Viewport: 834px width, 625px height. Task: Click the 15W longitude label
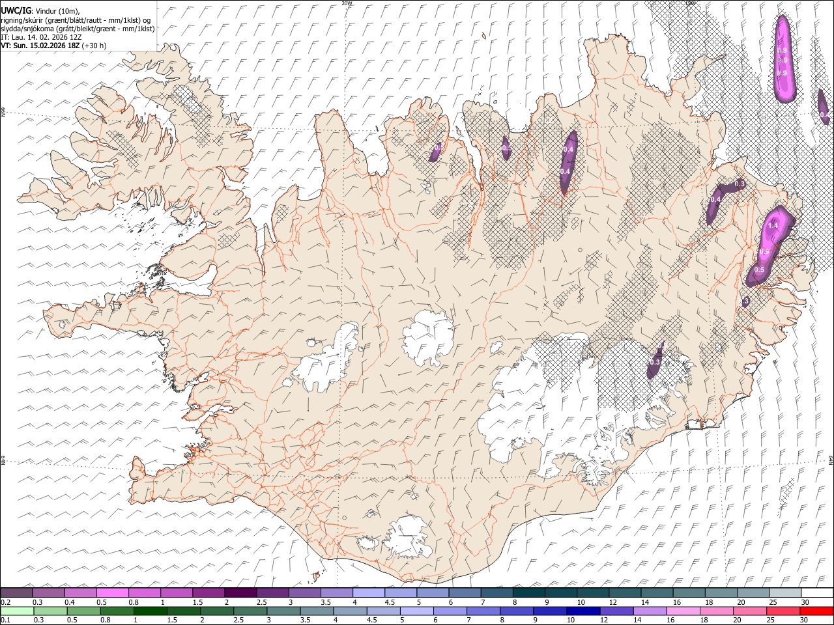(690, 3)
